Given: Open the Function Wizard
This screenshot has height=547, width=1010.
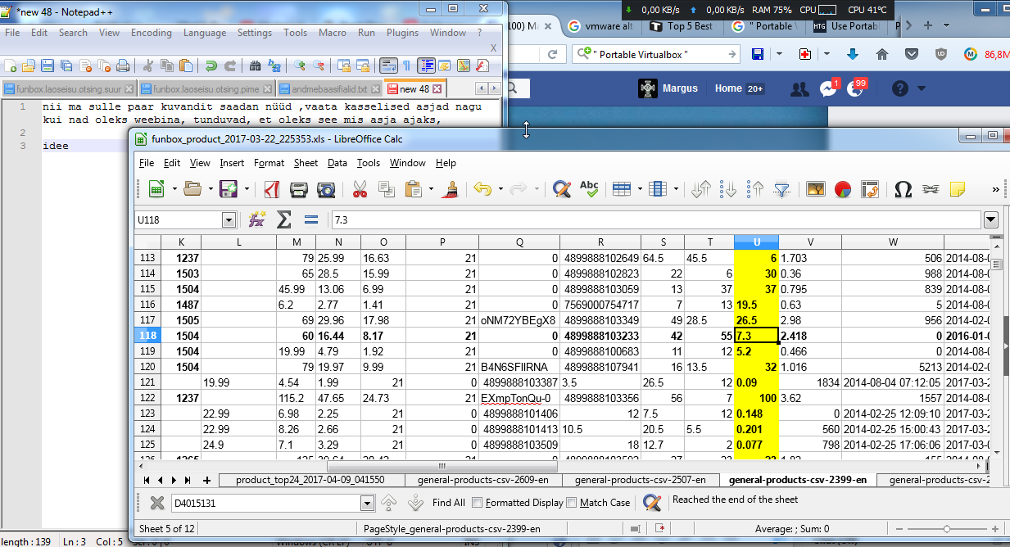Looking at the screenshot, I should pos(257,219).
